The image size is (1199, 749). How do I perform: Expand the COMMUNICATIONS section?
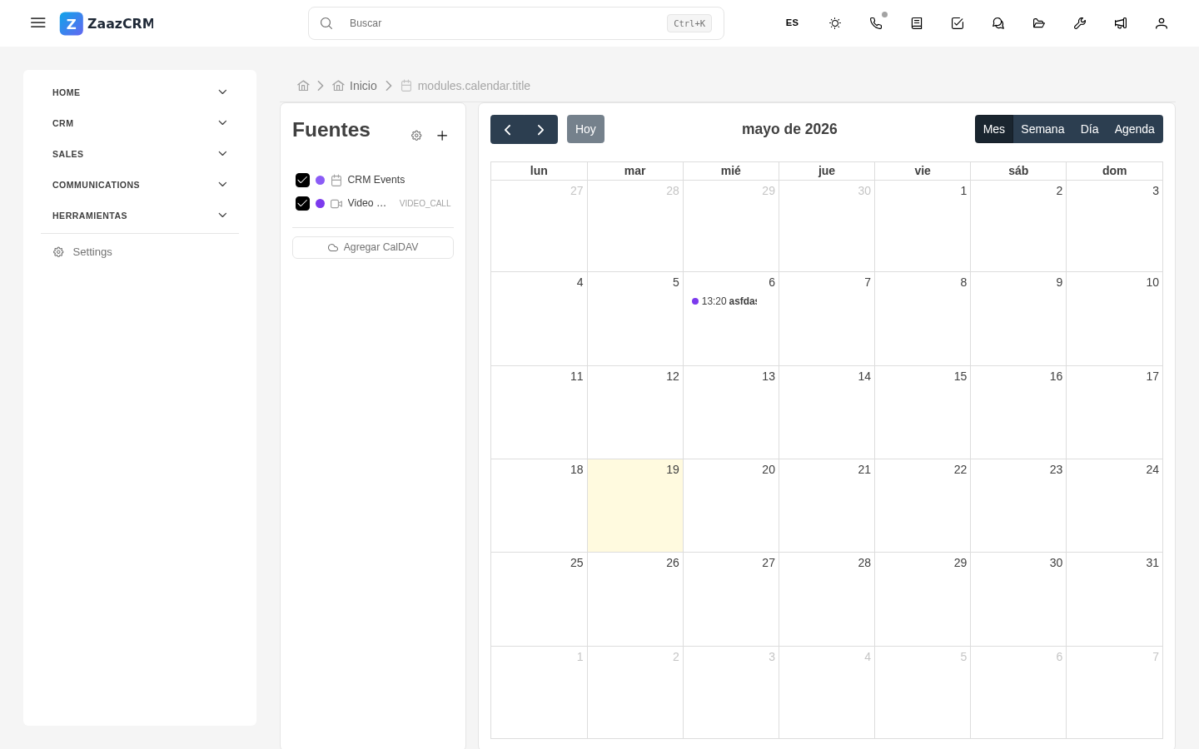[140, 185]
